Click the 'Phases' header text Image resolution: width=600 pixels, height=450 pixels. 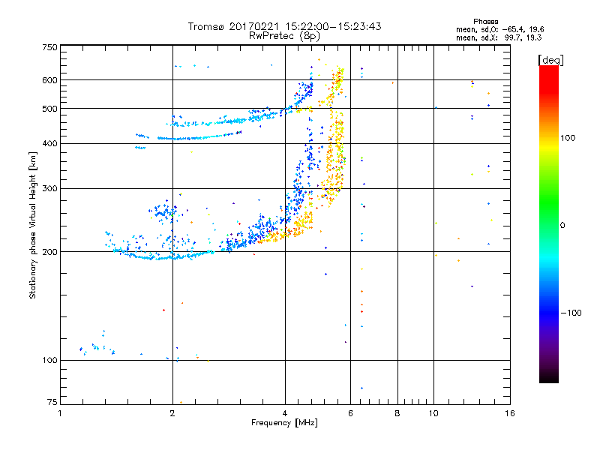click(x=485, y=22)
